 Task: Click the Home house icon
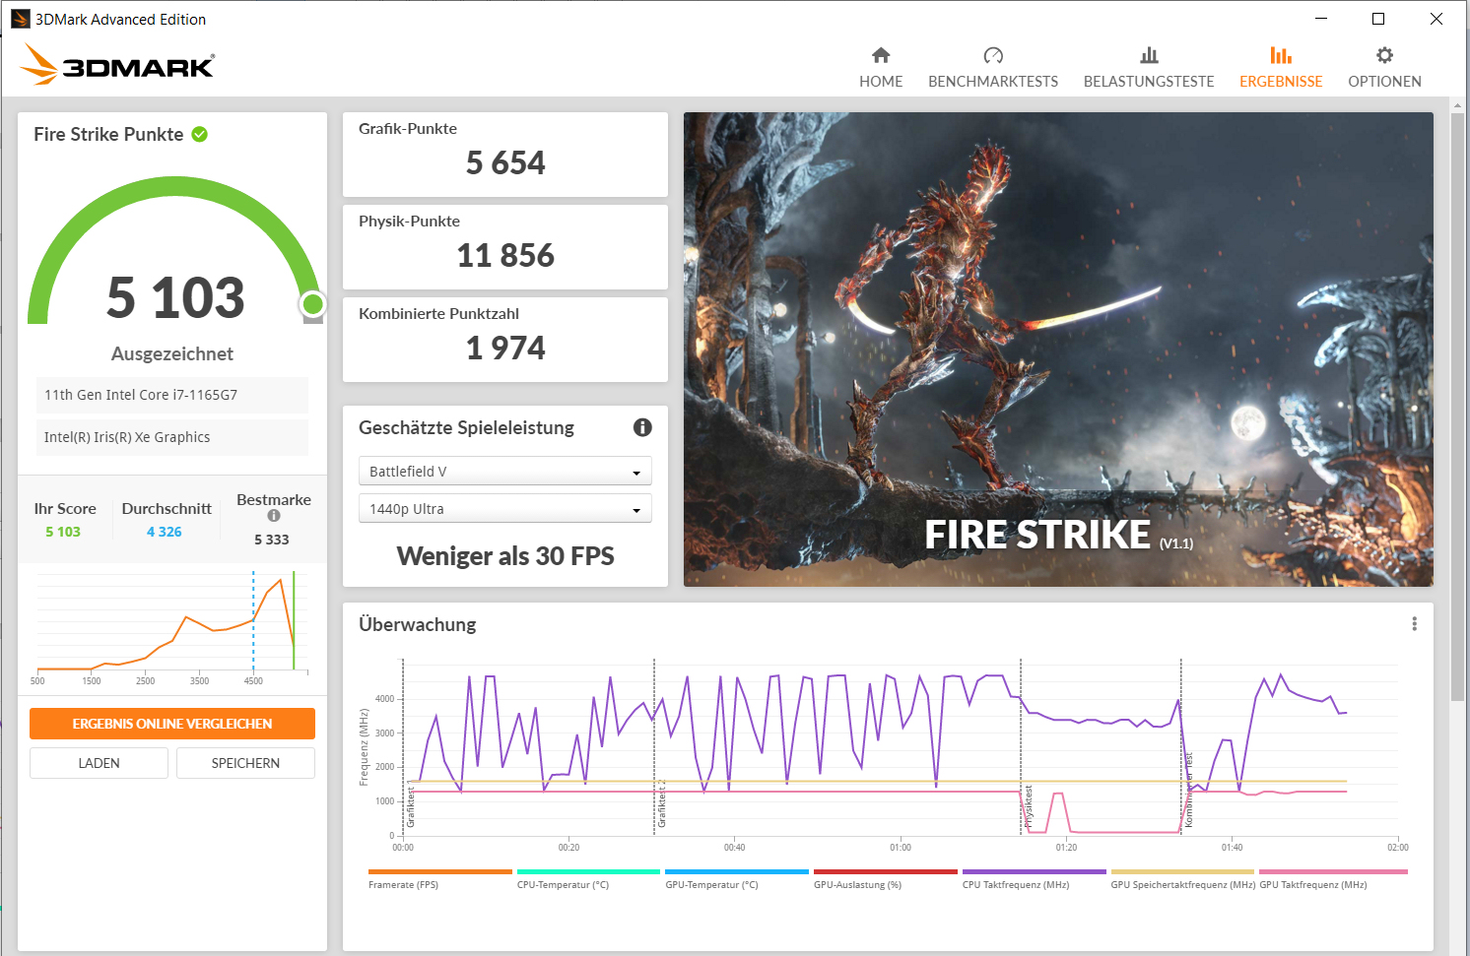(x=881, y=55)
